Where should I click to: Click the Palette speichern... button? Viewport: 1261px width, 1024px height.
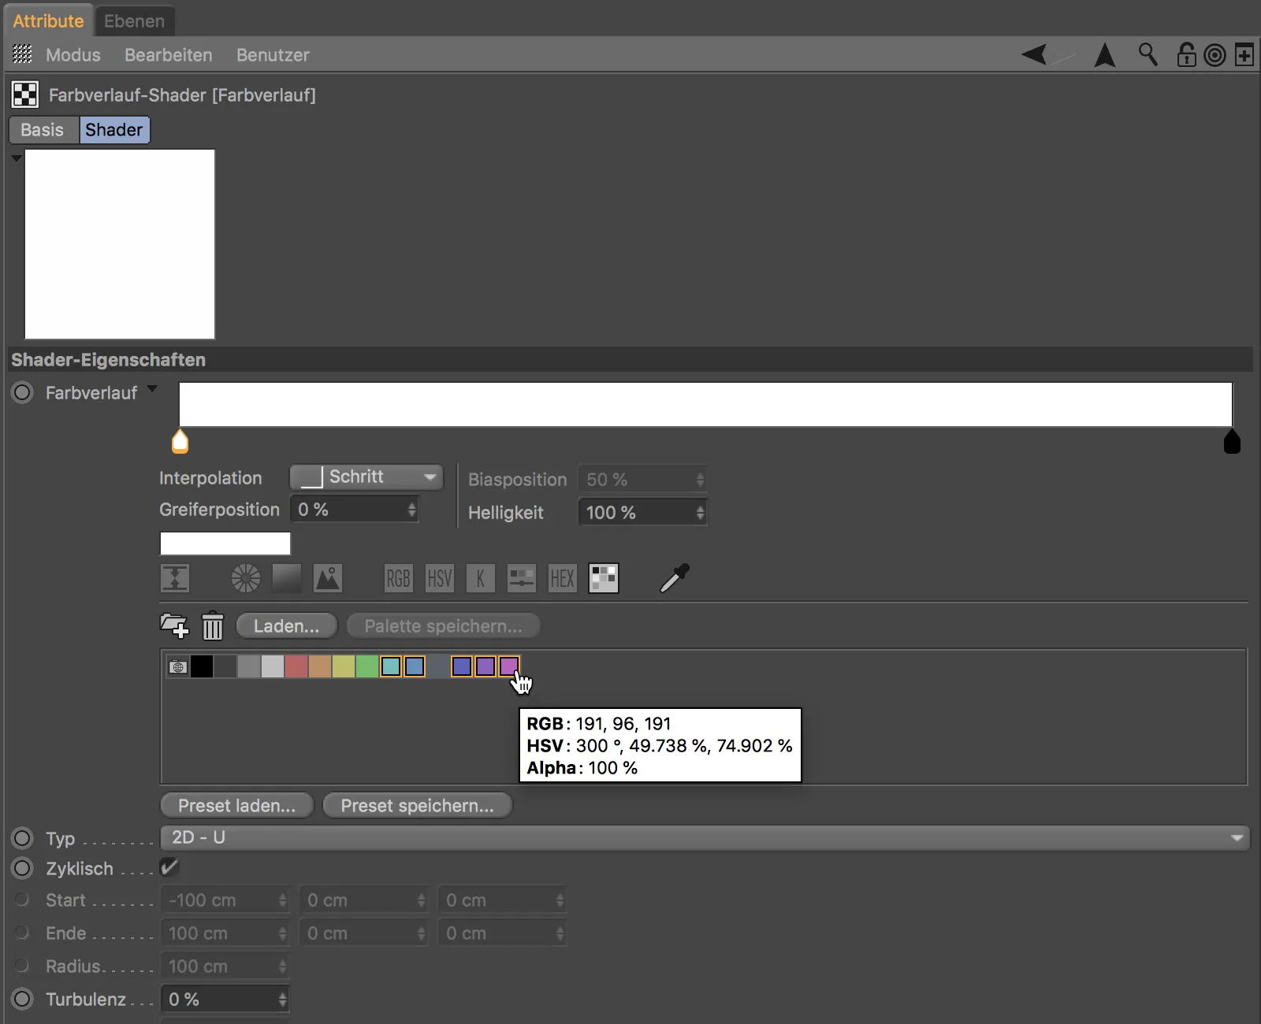tap(444, 626)
